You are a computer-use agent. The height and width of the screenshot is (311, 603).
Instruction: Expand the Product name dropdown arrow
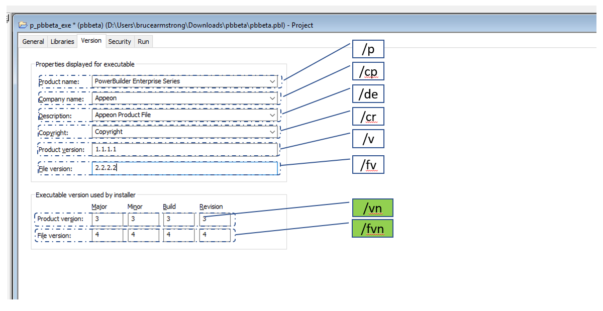click(272, 81)
